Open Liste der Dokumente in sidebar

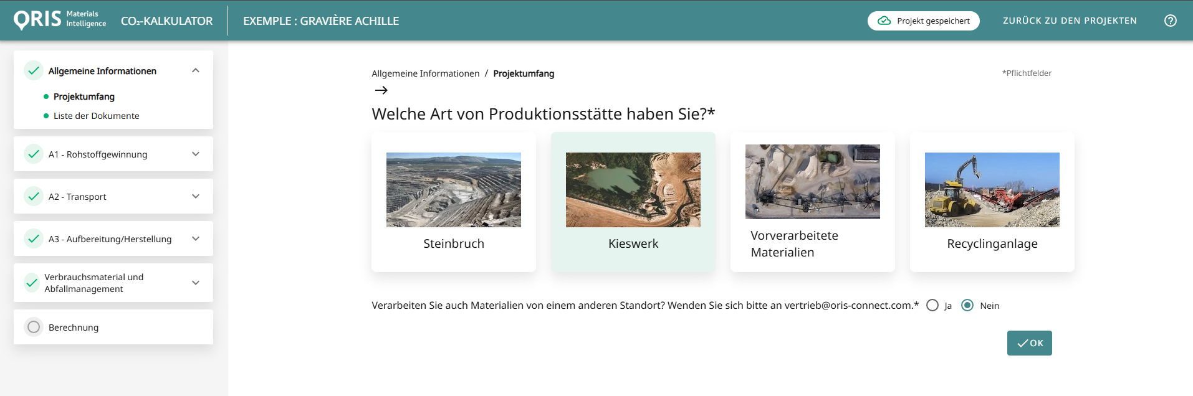pyautogui.click(x=96, y=116)
